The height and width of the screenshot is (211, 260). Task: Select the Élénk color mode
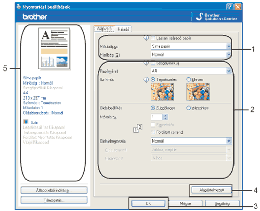(188, 80)
